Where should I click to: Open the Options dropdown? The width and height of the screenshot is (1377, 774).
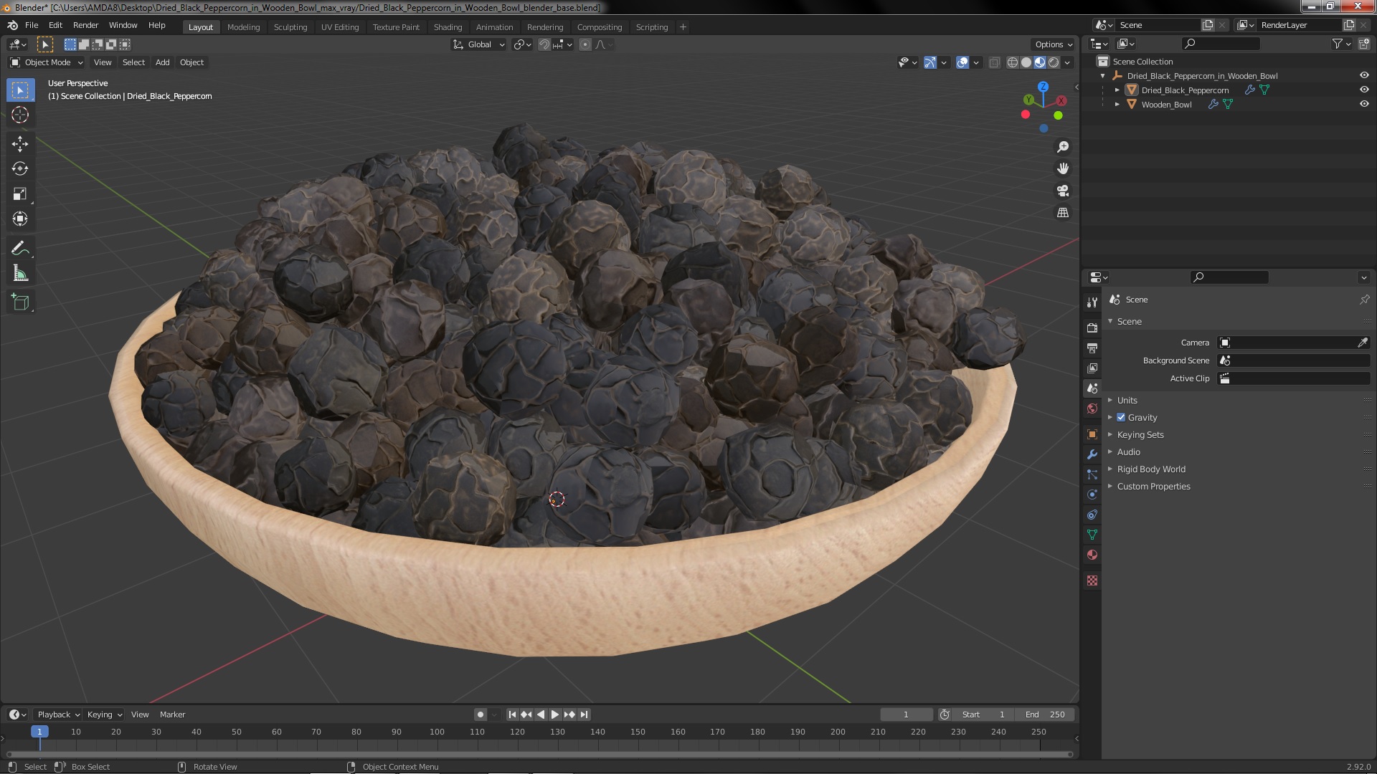click(x=1053, y=44)
